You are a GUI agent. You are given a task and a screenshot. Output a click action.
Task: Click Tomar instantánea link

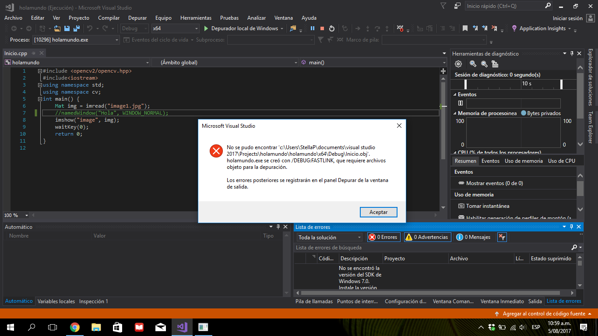click(x=488, y=206)
